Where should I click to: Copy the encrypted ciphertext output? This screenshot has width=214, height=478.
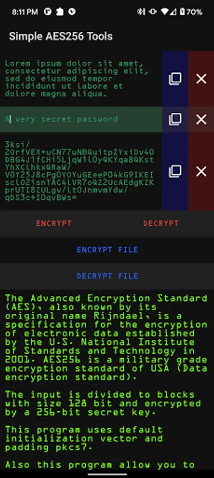175,172
